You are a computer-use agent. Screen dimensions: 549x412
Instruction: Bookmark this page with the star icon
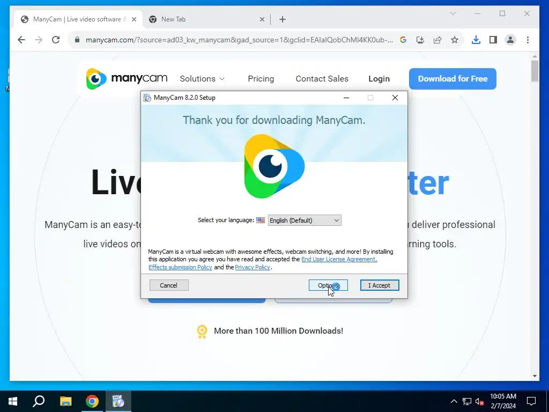click(455, 40)
